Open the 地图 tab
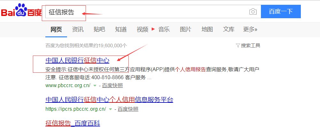The height and width of the screenshot is (127, 320). [x=207, y=29]
